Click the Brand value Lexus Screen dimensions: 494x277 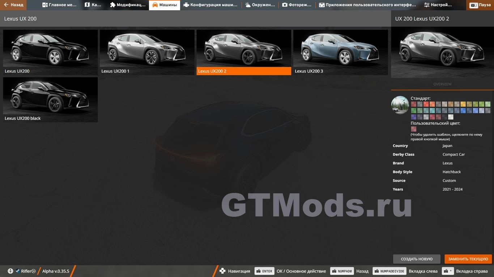tap(447, 163)
